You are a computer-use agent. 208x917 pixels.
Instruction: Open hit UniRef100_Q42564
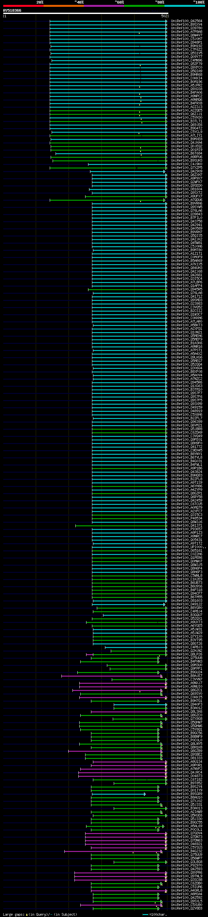tap(187, 21)
